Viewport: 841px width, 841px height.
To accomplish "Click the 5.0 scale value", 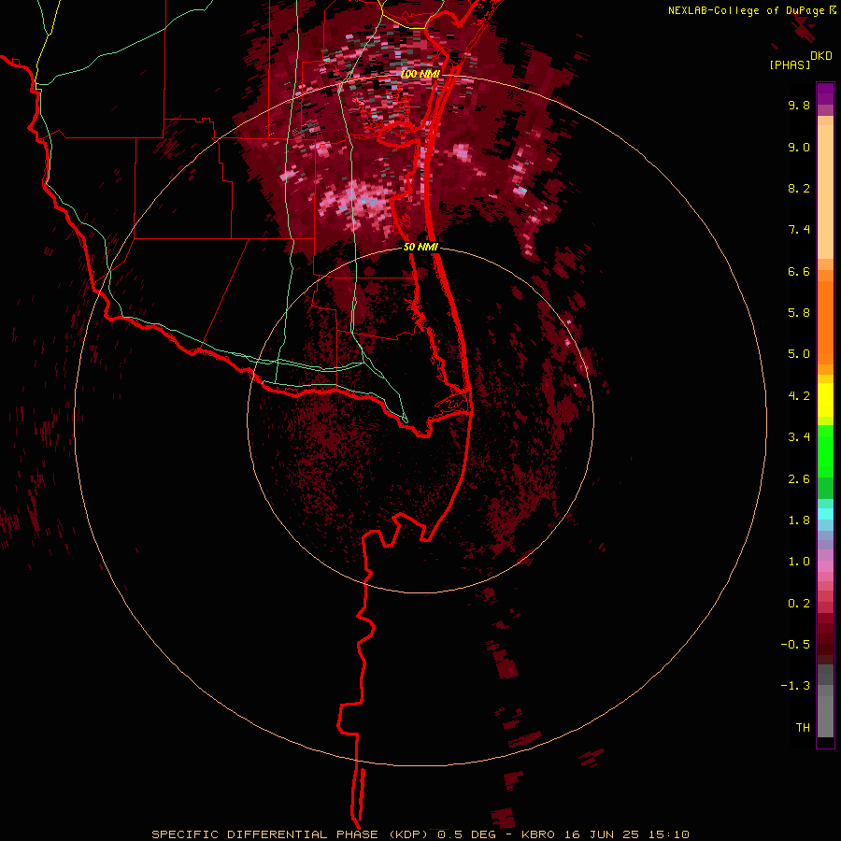I will [799, 354].
